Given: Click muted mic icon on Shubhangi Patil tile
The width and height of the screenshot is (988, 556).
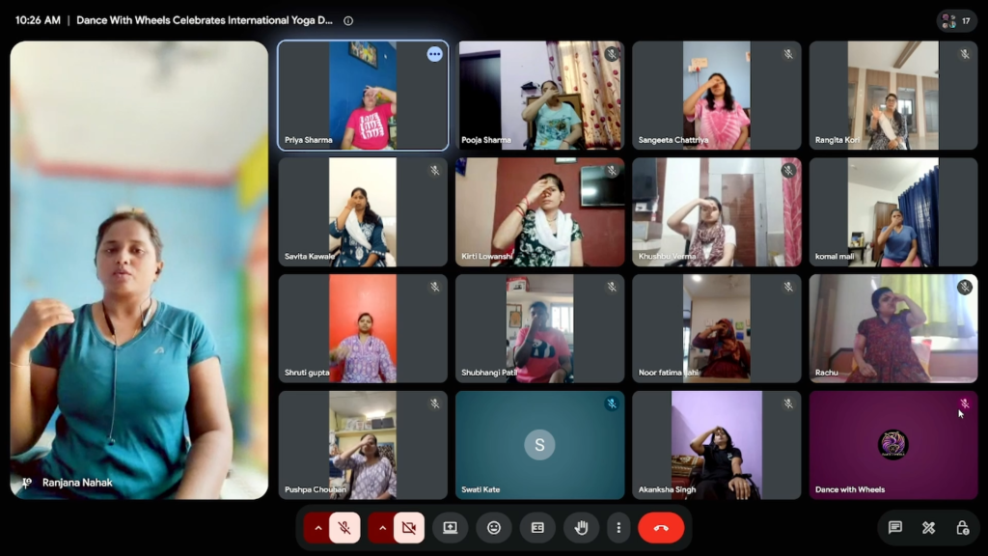Looking at the screenshot, I should tap(611, 287).
